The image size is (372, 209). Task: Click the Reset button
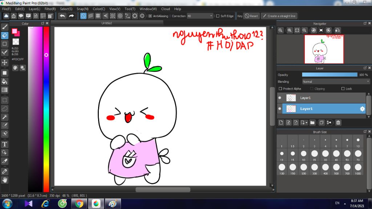[251, 16]
